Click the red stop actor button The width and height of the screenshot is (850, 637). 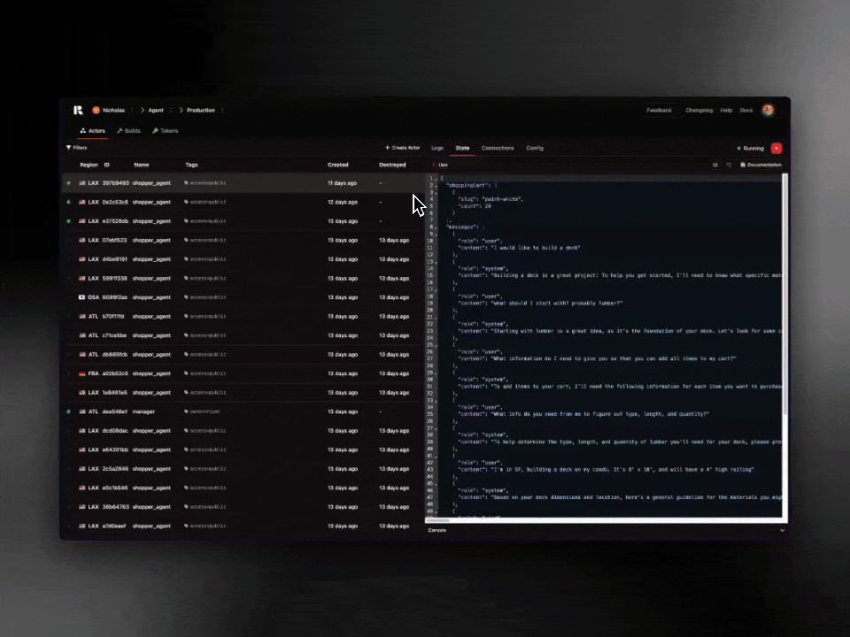coord(776,149)
